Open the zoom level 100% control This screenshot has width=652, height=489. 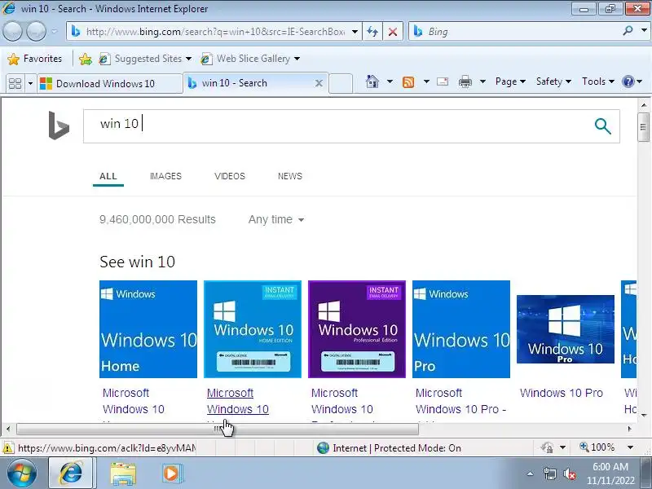(606, 447)
